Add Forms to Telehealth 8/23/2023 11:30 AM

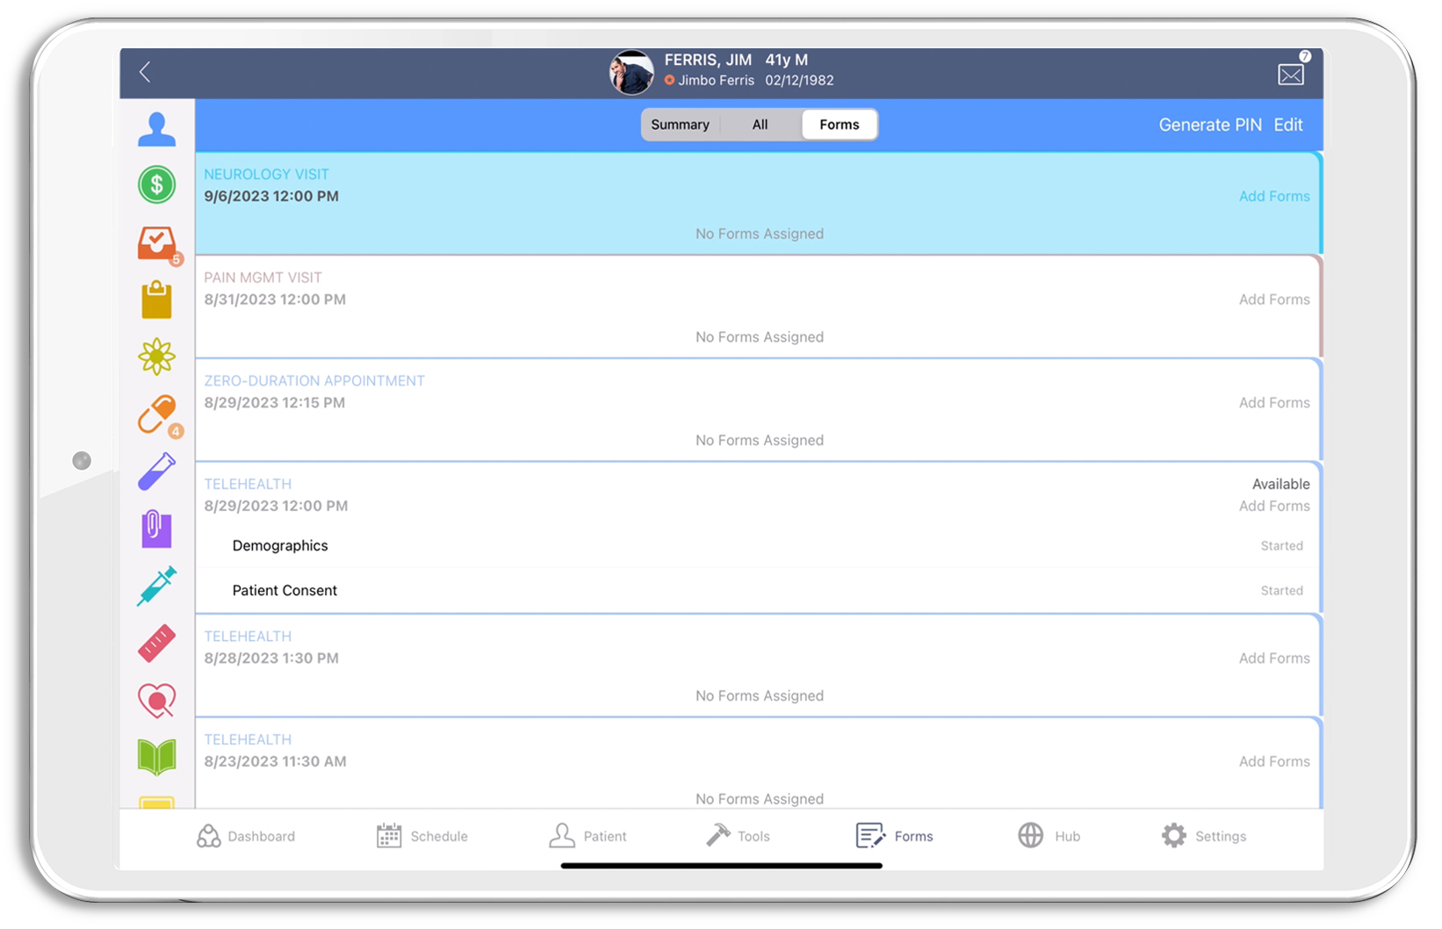click(1273, 761)
